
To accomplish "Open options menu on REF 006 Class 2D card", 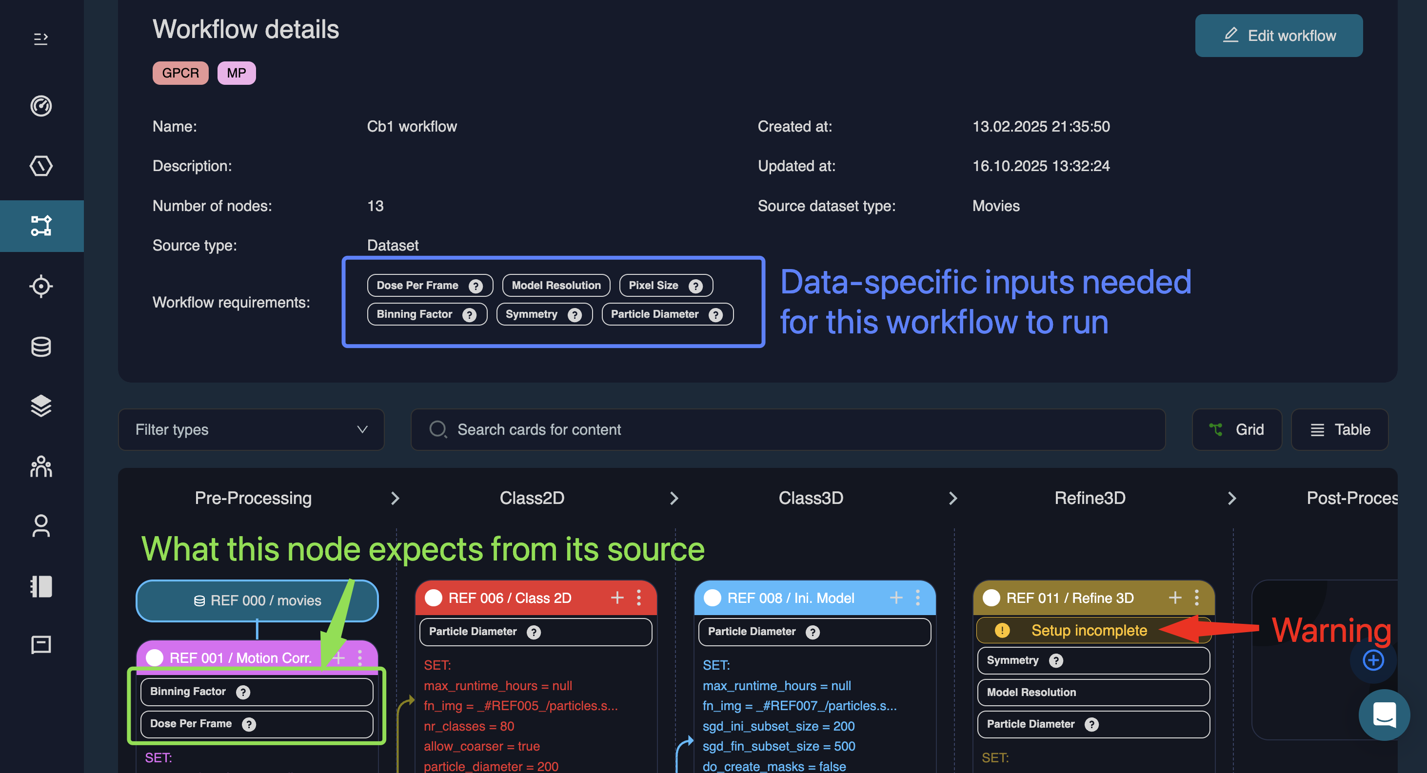I will point(639,598).
